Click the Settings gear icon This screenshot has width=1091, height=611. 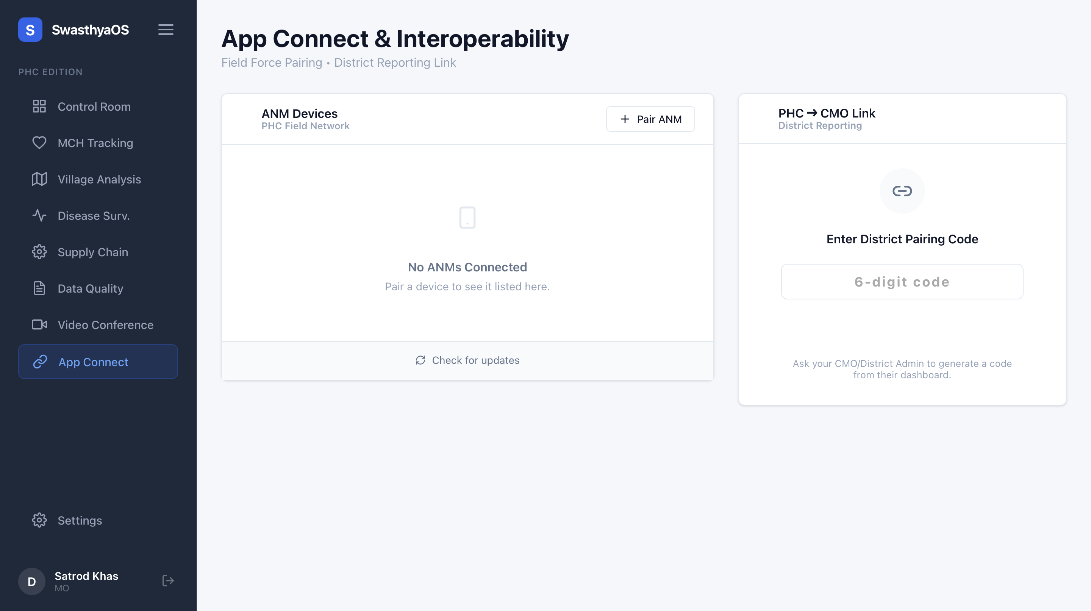39,520
